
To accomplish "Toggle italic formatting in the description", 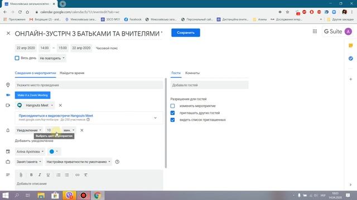I will pos(40,175).
